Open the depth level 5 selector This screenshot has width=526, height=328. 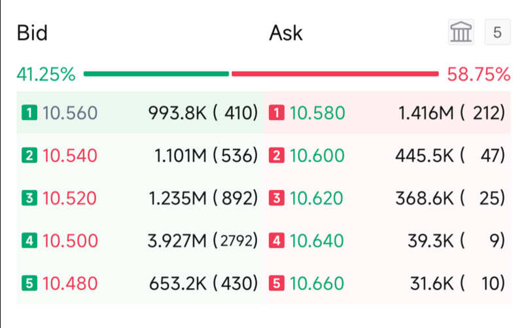(x=497, y=32)
